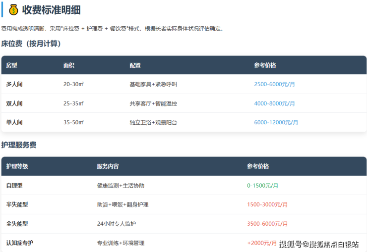Image resolution: width=367 pixels, height=252 pixels.
Task: Select the 认知症专护 row label
Action: (20, 243)
